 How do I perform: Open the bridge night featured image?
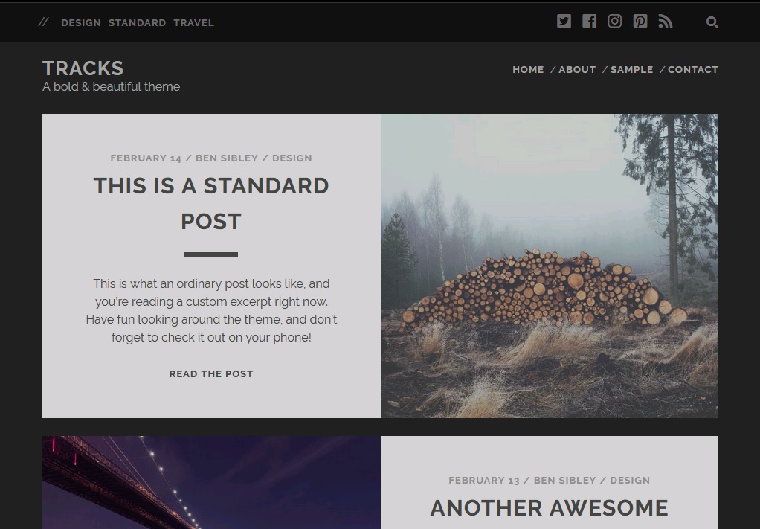pyautogui.click(x=211, y=482)
